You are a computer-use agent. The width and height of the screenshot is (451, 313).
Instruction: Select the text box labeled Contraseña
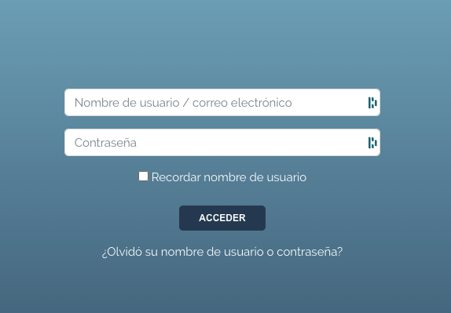pos(222,143)
